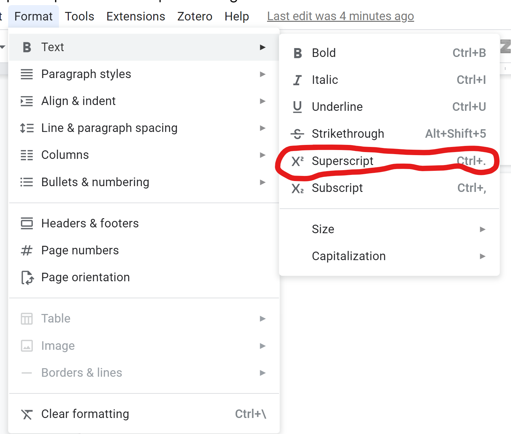Image resolution: width=511 pixels, height=434 pixels.
Task: Click the Bold icon in Text submenu
Action: [297, 53]
